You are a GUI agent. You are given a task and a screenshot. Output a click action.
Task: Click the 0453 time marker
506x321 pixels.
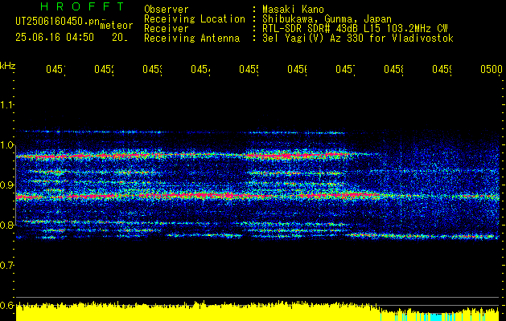pyautogui.click(x=152, y=70)
